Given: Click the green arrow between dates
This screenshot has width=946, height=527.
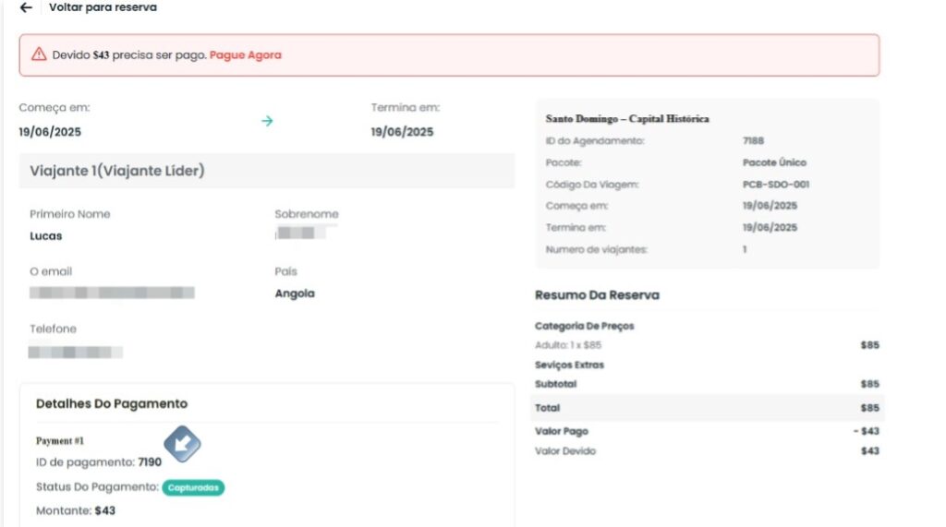Looking at the screenshot, I should point(267,121).
